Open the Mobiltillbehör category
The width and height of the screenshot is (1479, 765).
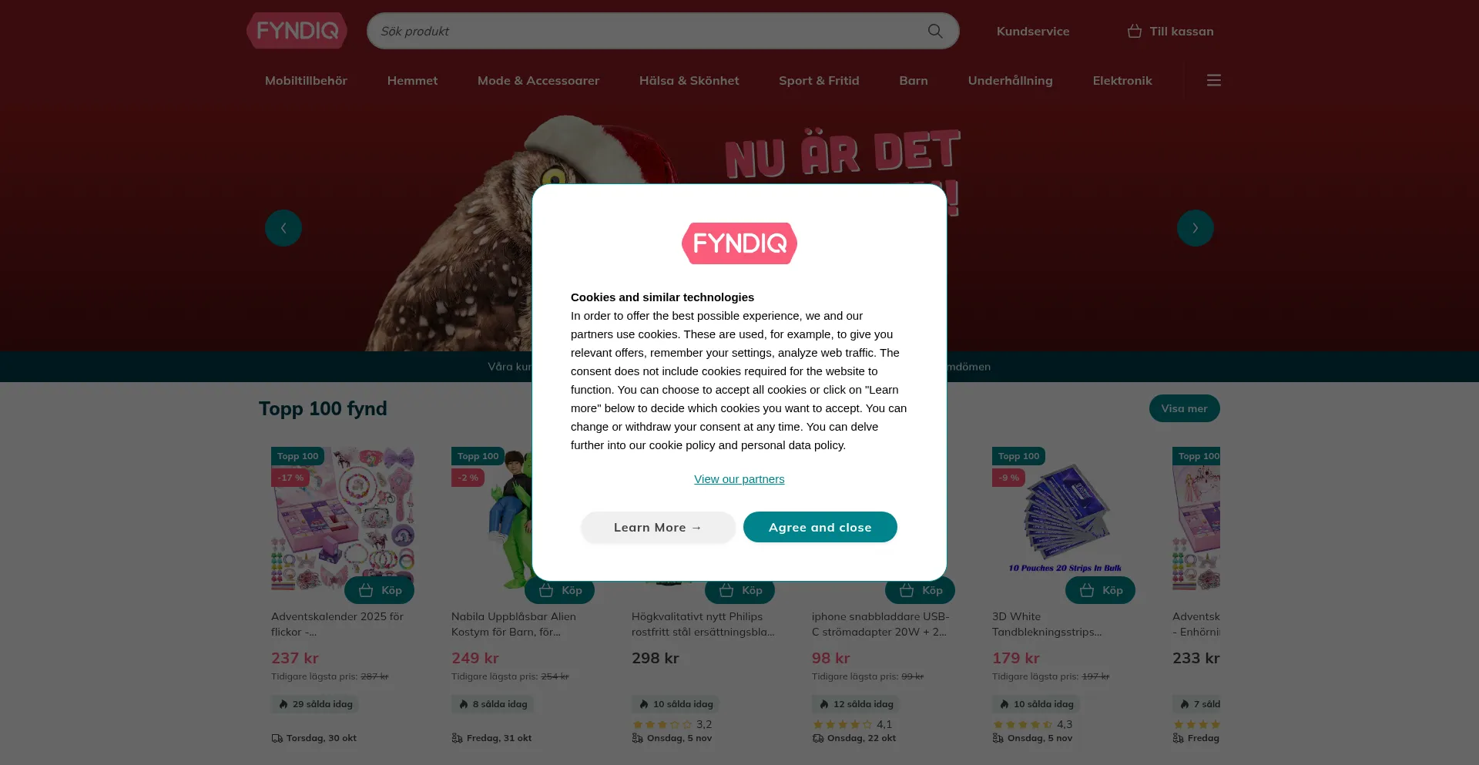(306, 80)
